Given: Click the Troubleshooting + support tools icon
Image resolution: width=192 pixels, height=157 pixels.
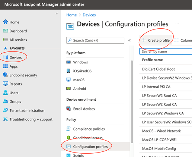Looking at the screenshot, I should coord(6,119).
